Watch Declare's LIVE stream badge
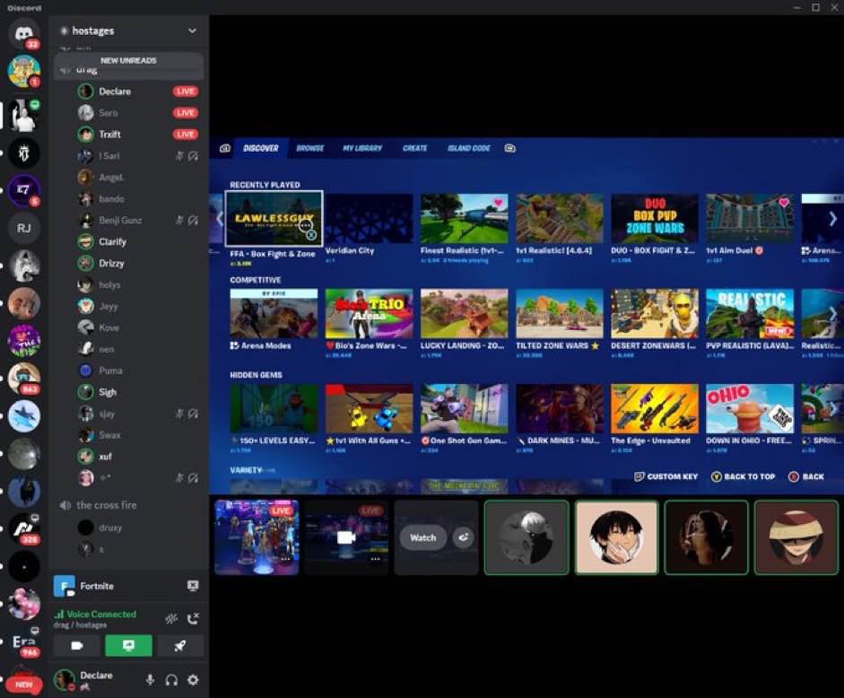Viewport: 844px width, 698px height. point(185,91)
